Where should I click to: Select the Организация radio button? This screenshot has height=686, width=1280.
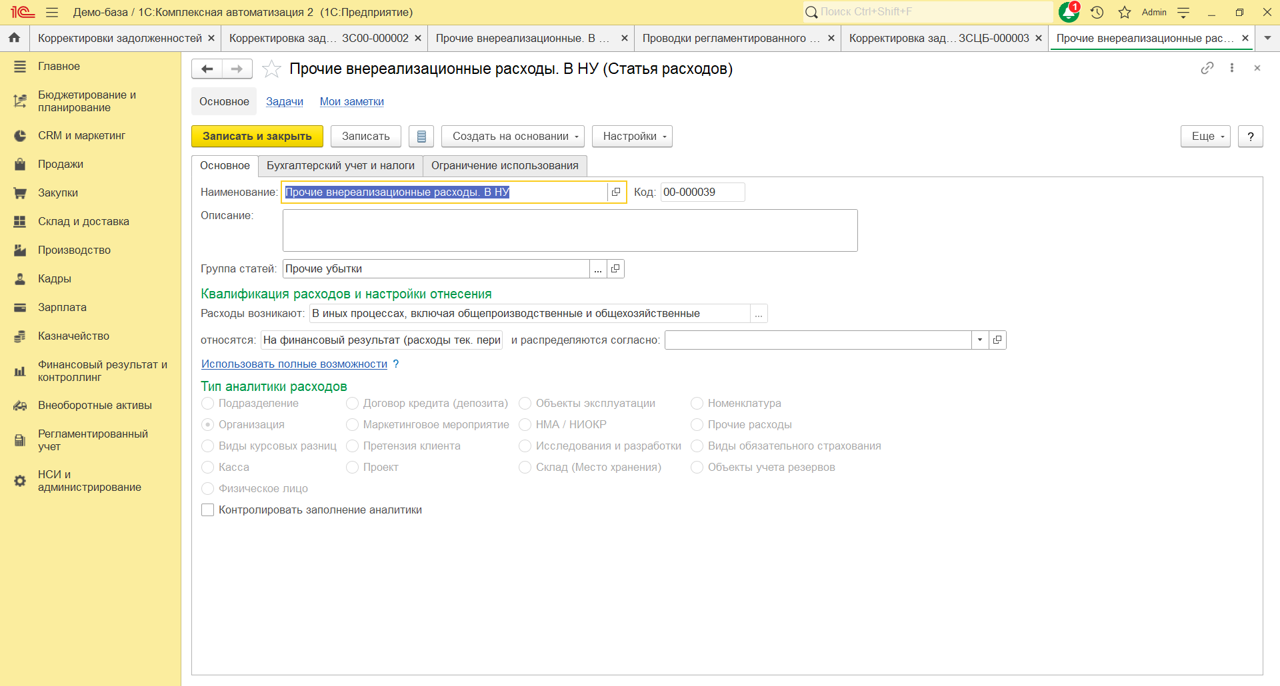(x=208, y=424)
